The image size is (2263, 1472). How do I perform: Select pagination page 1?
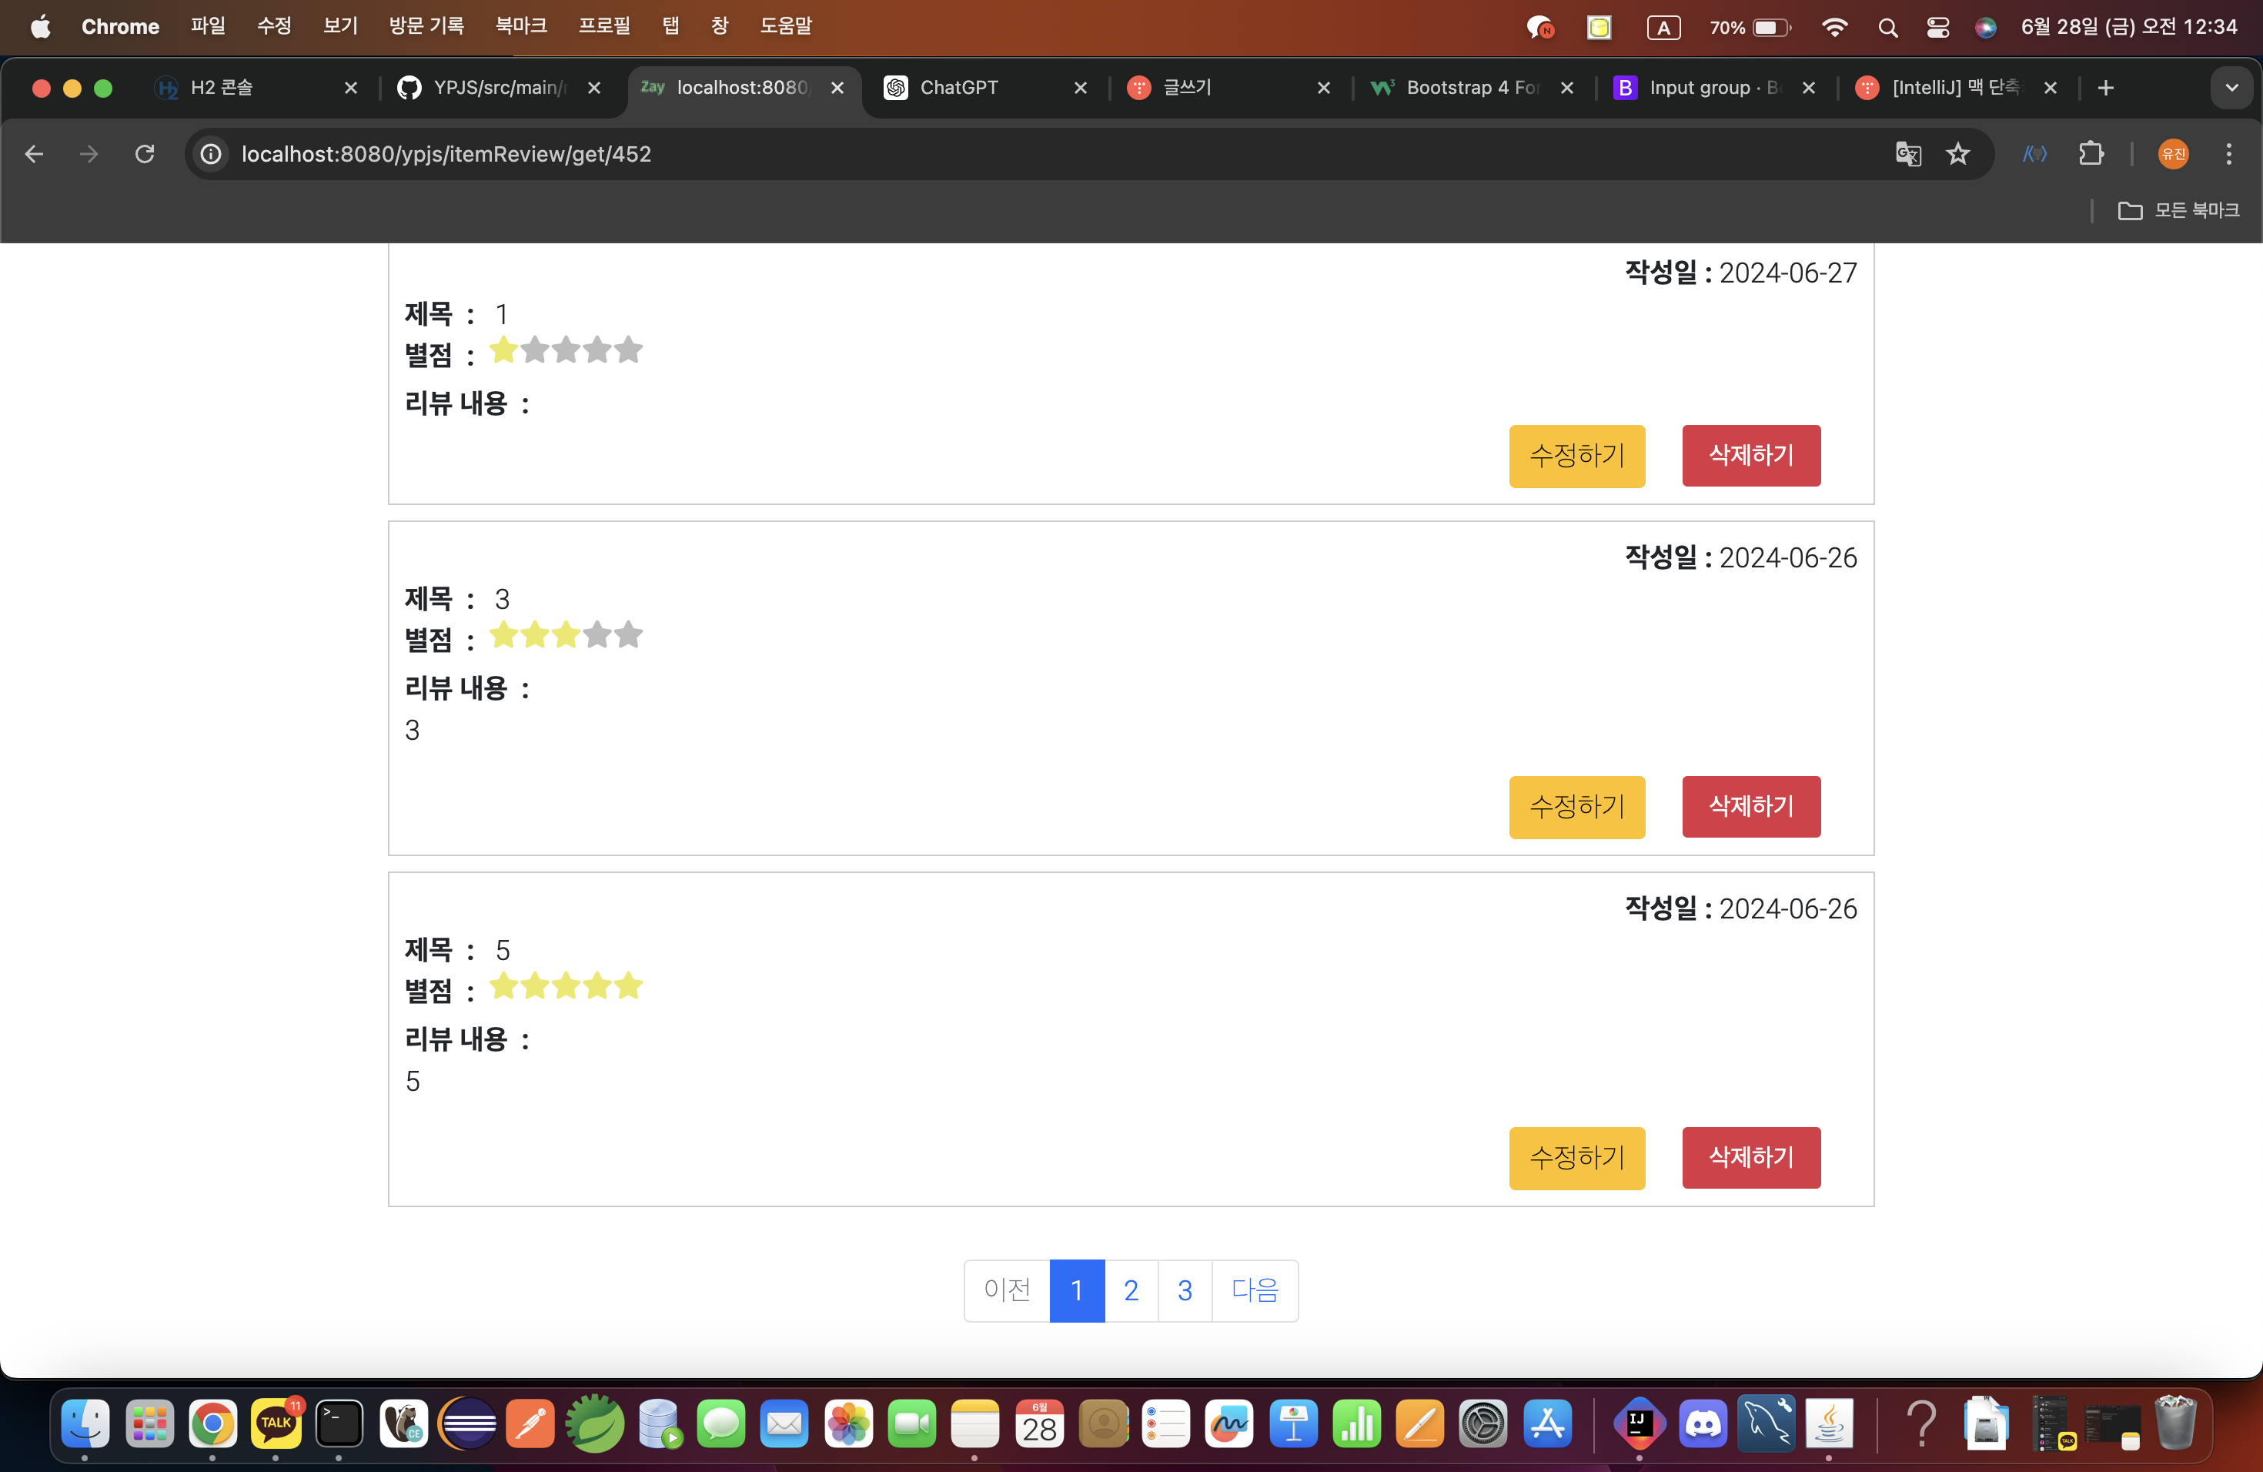[1076, 1290]
